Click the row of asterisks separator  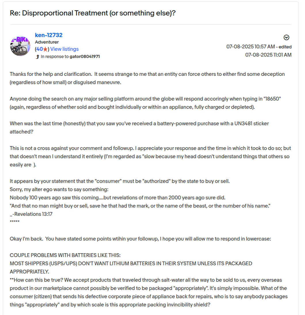coord(15,222)
